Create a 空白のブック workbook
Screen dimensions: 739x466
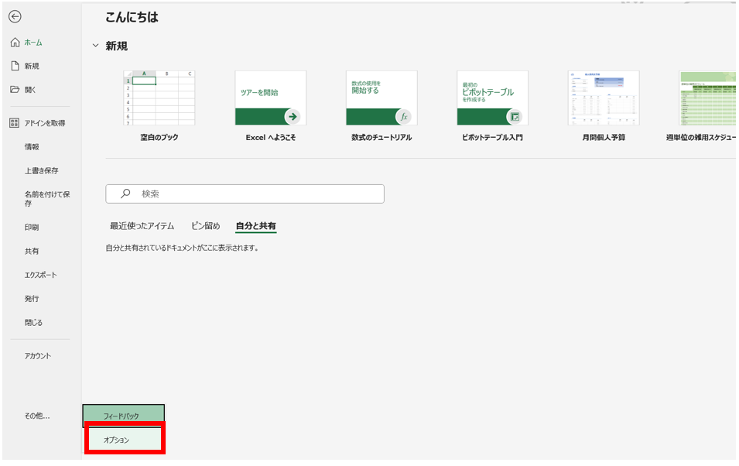159,106
